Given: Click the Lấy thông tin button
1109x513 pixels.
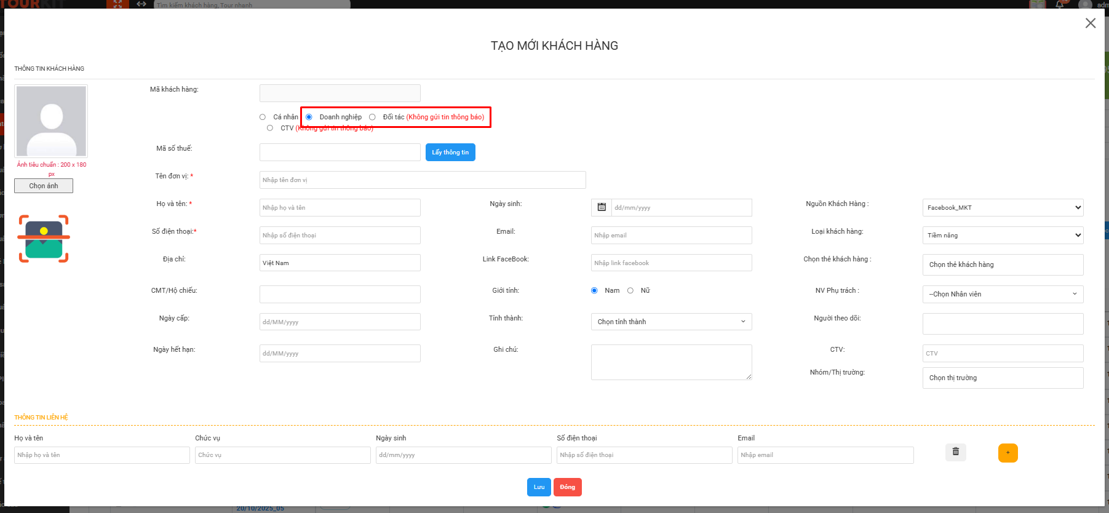Looking at the screenshot, I should click(450, 153).
